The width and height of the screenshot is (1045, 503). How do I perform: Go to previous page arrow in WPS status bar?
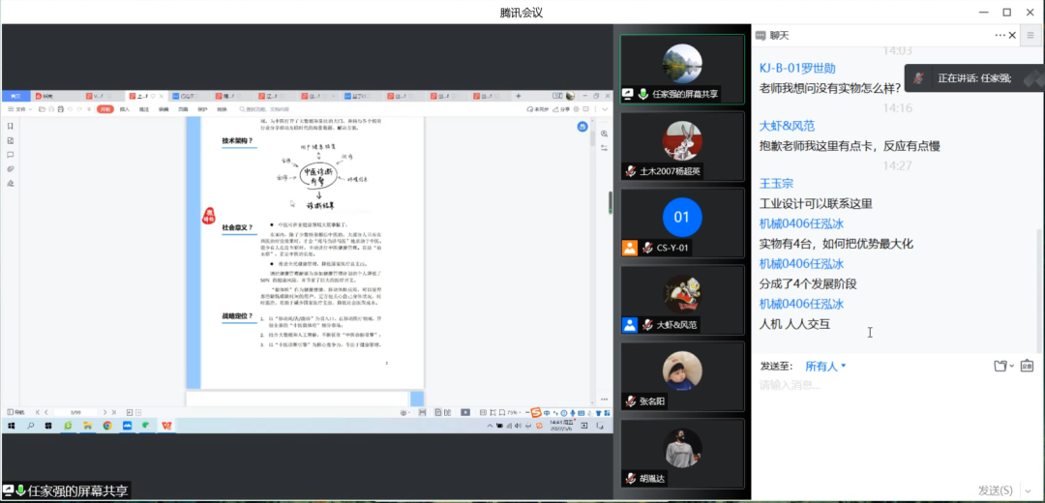pos(46,412)
